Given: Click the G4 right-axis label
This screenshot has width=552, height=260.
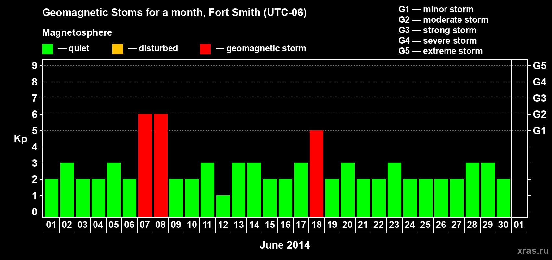Looking at the screenshot, I should (539, 82).
